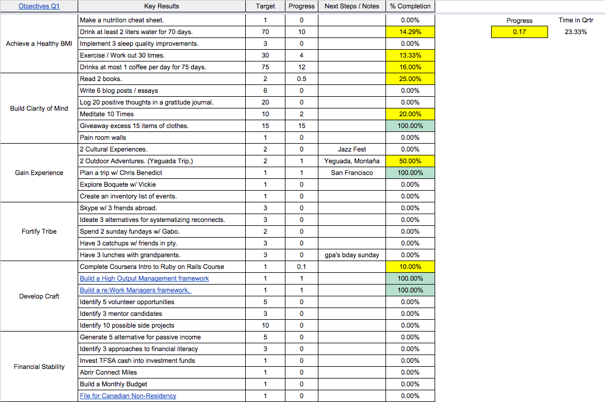Select the Time in Qrtr 23.33% cell

coord(575,32)
